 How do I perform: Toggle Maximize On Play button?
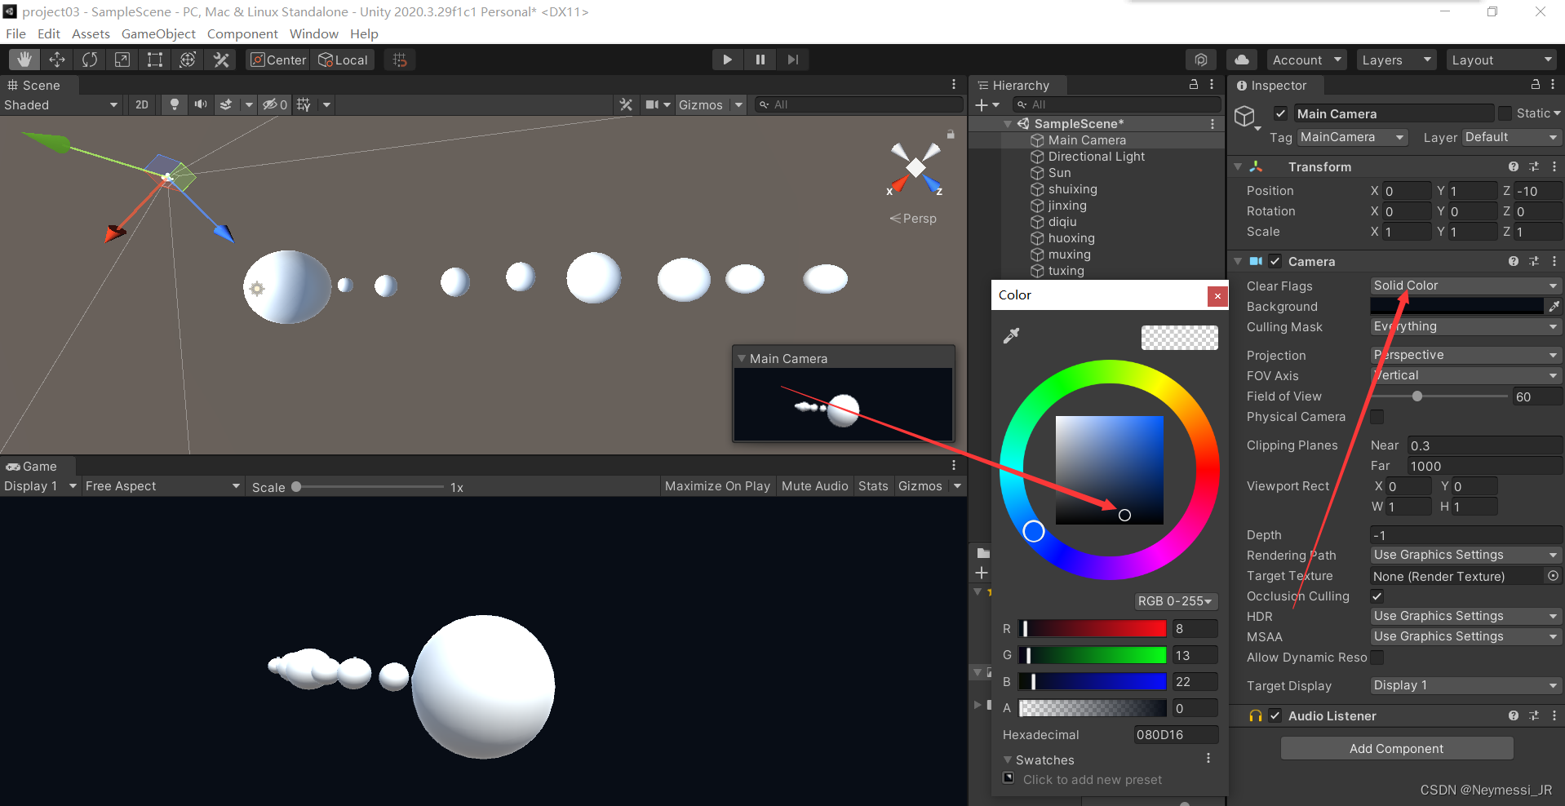coord(717,486)
